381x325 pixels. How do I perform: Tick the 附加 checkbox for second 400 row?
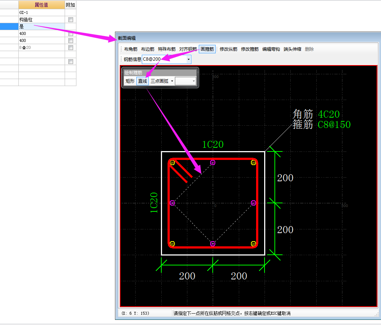coord(71,40)
